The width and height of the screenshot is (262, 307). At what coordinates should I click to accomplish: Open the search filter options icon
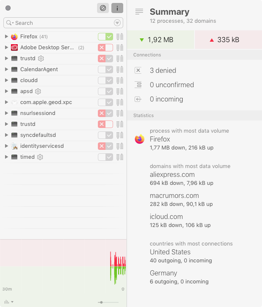pos(117,23)
